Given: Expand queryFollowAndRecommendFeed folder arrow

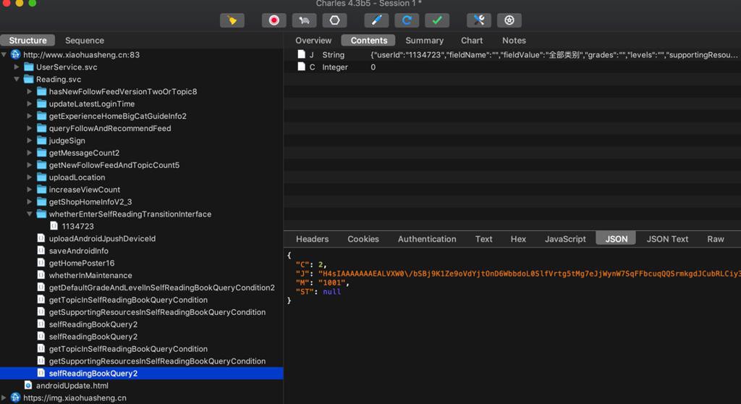Looking at the screenshot, I should (x=29, y=128).
